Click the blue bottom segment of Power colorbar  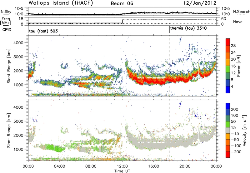coord(228,90)
